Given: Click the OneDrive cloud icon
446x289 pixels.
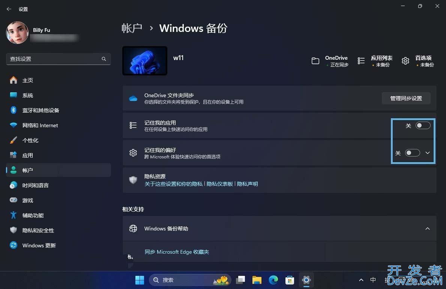Looking at the screenshot, I should (x=133, y=98).
